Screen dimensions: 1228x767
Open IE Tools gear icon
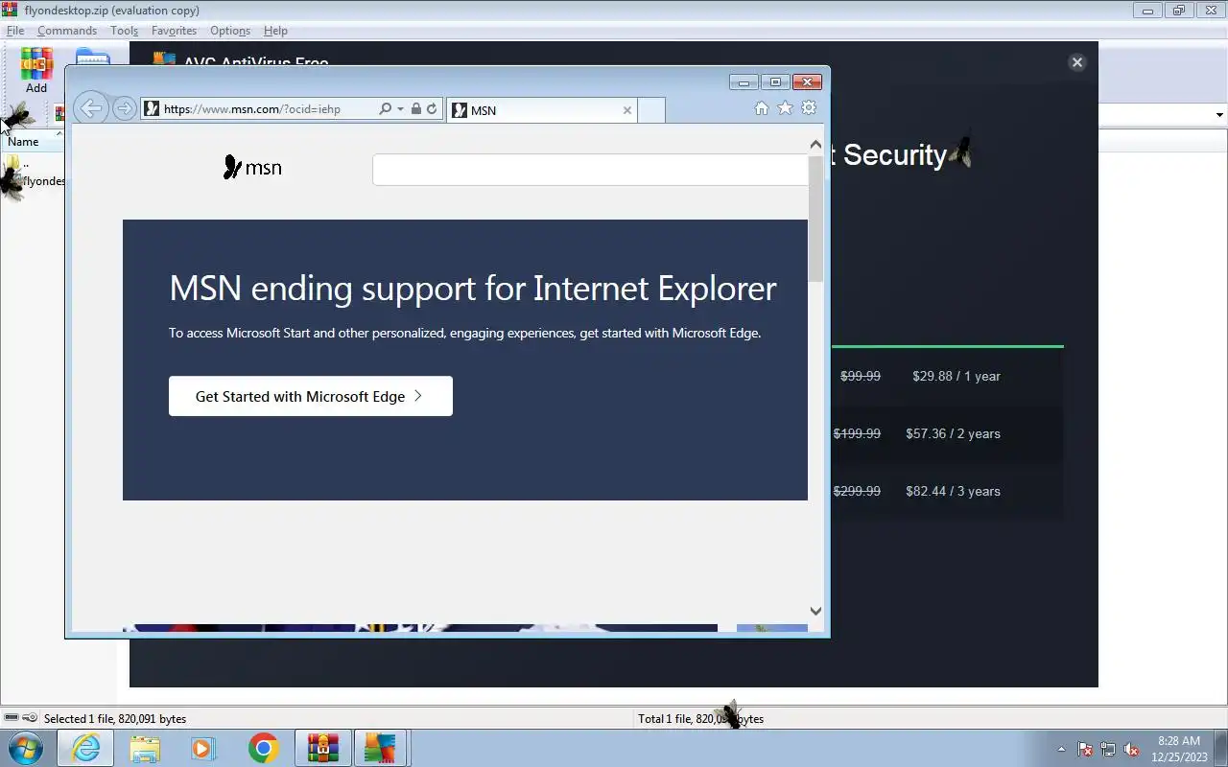(x=809, y=108)
